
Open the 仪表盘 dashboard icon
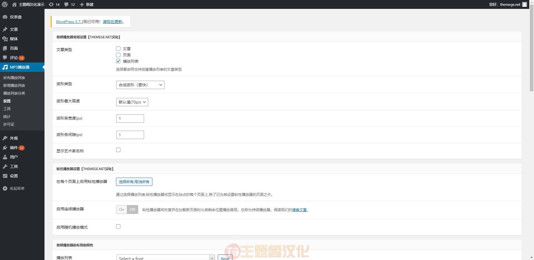click(x=5, y=17)
